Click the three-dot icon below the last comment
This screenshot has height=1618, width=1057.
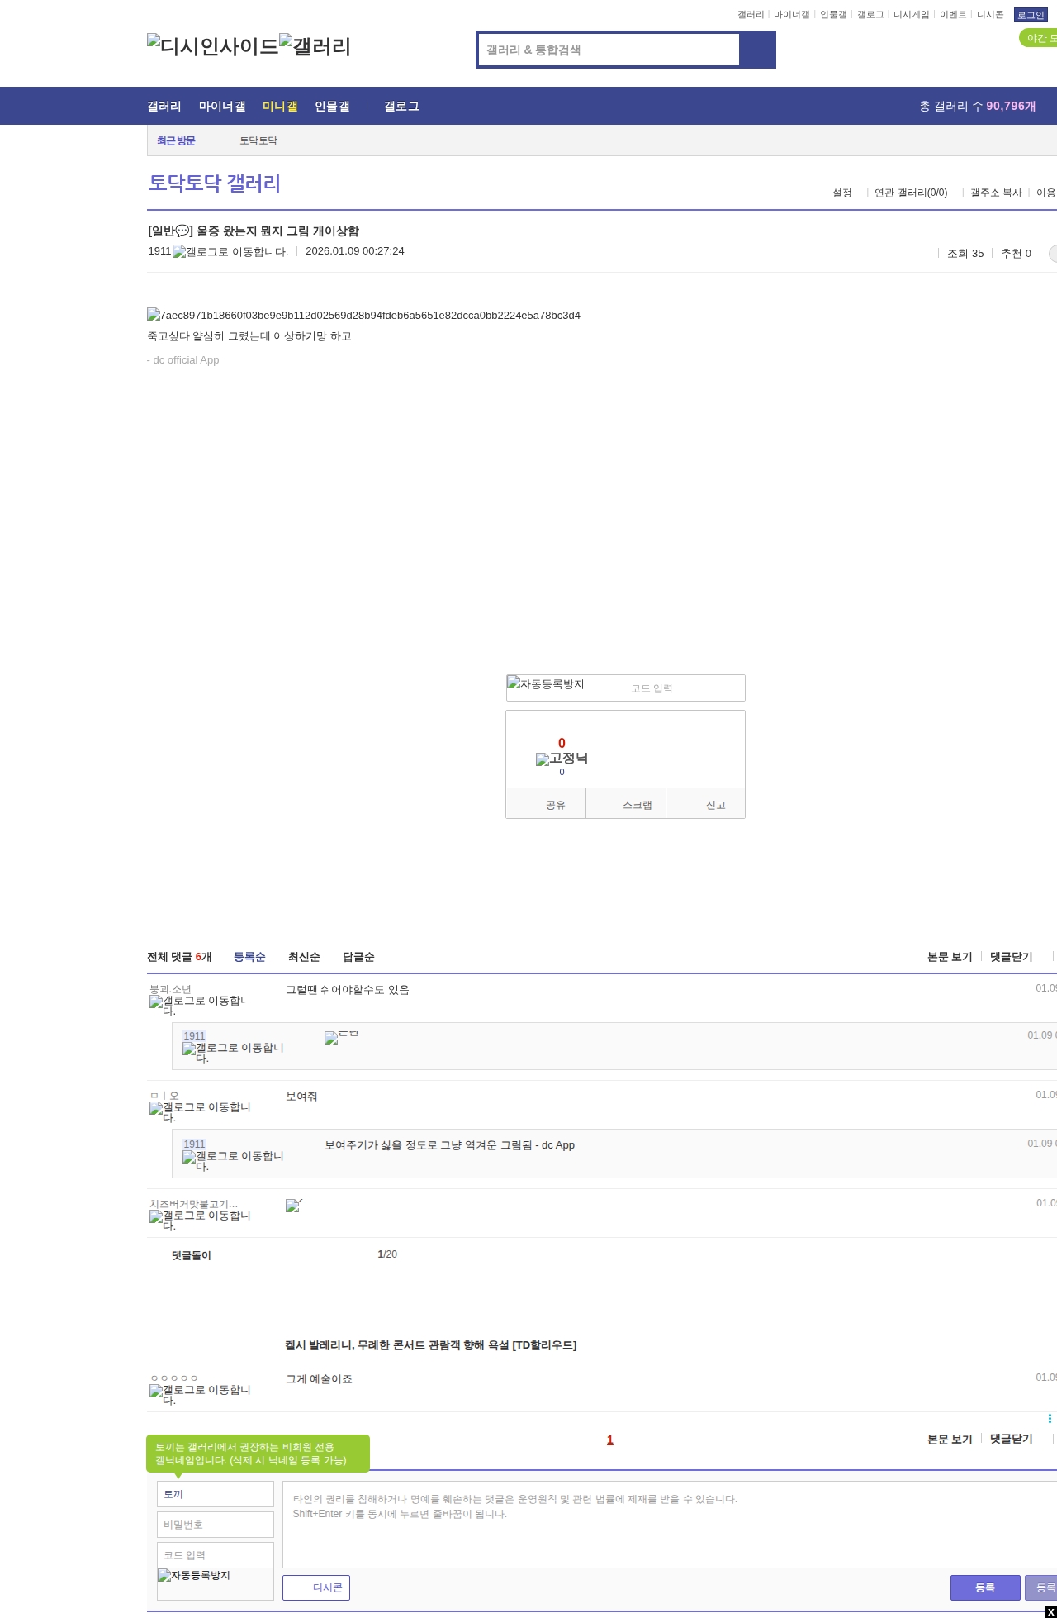click(x=1050, y=1419)
